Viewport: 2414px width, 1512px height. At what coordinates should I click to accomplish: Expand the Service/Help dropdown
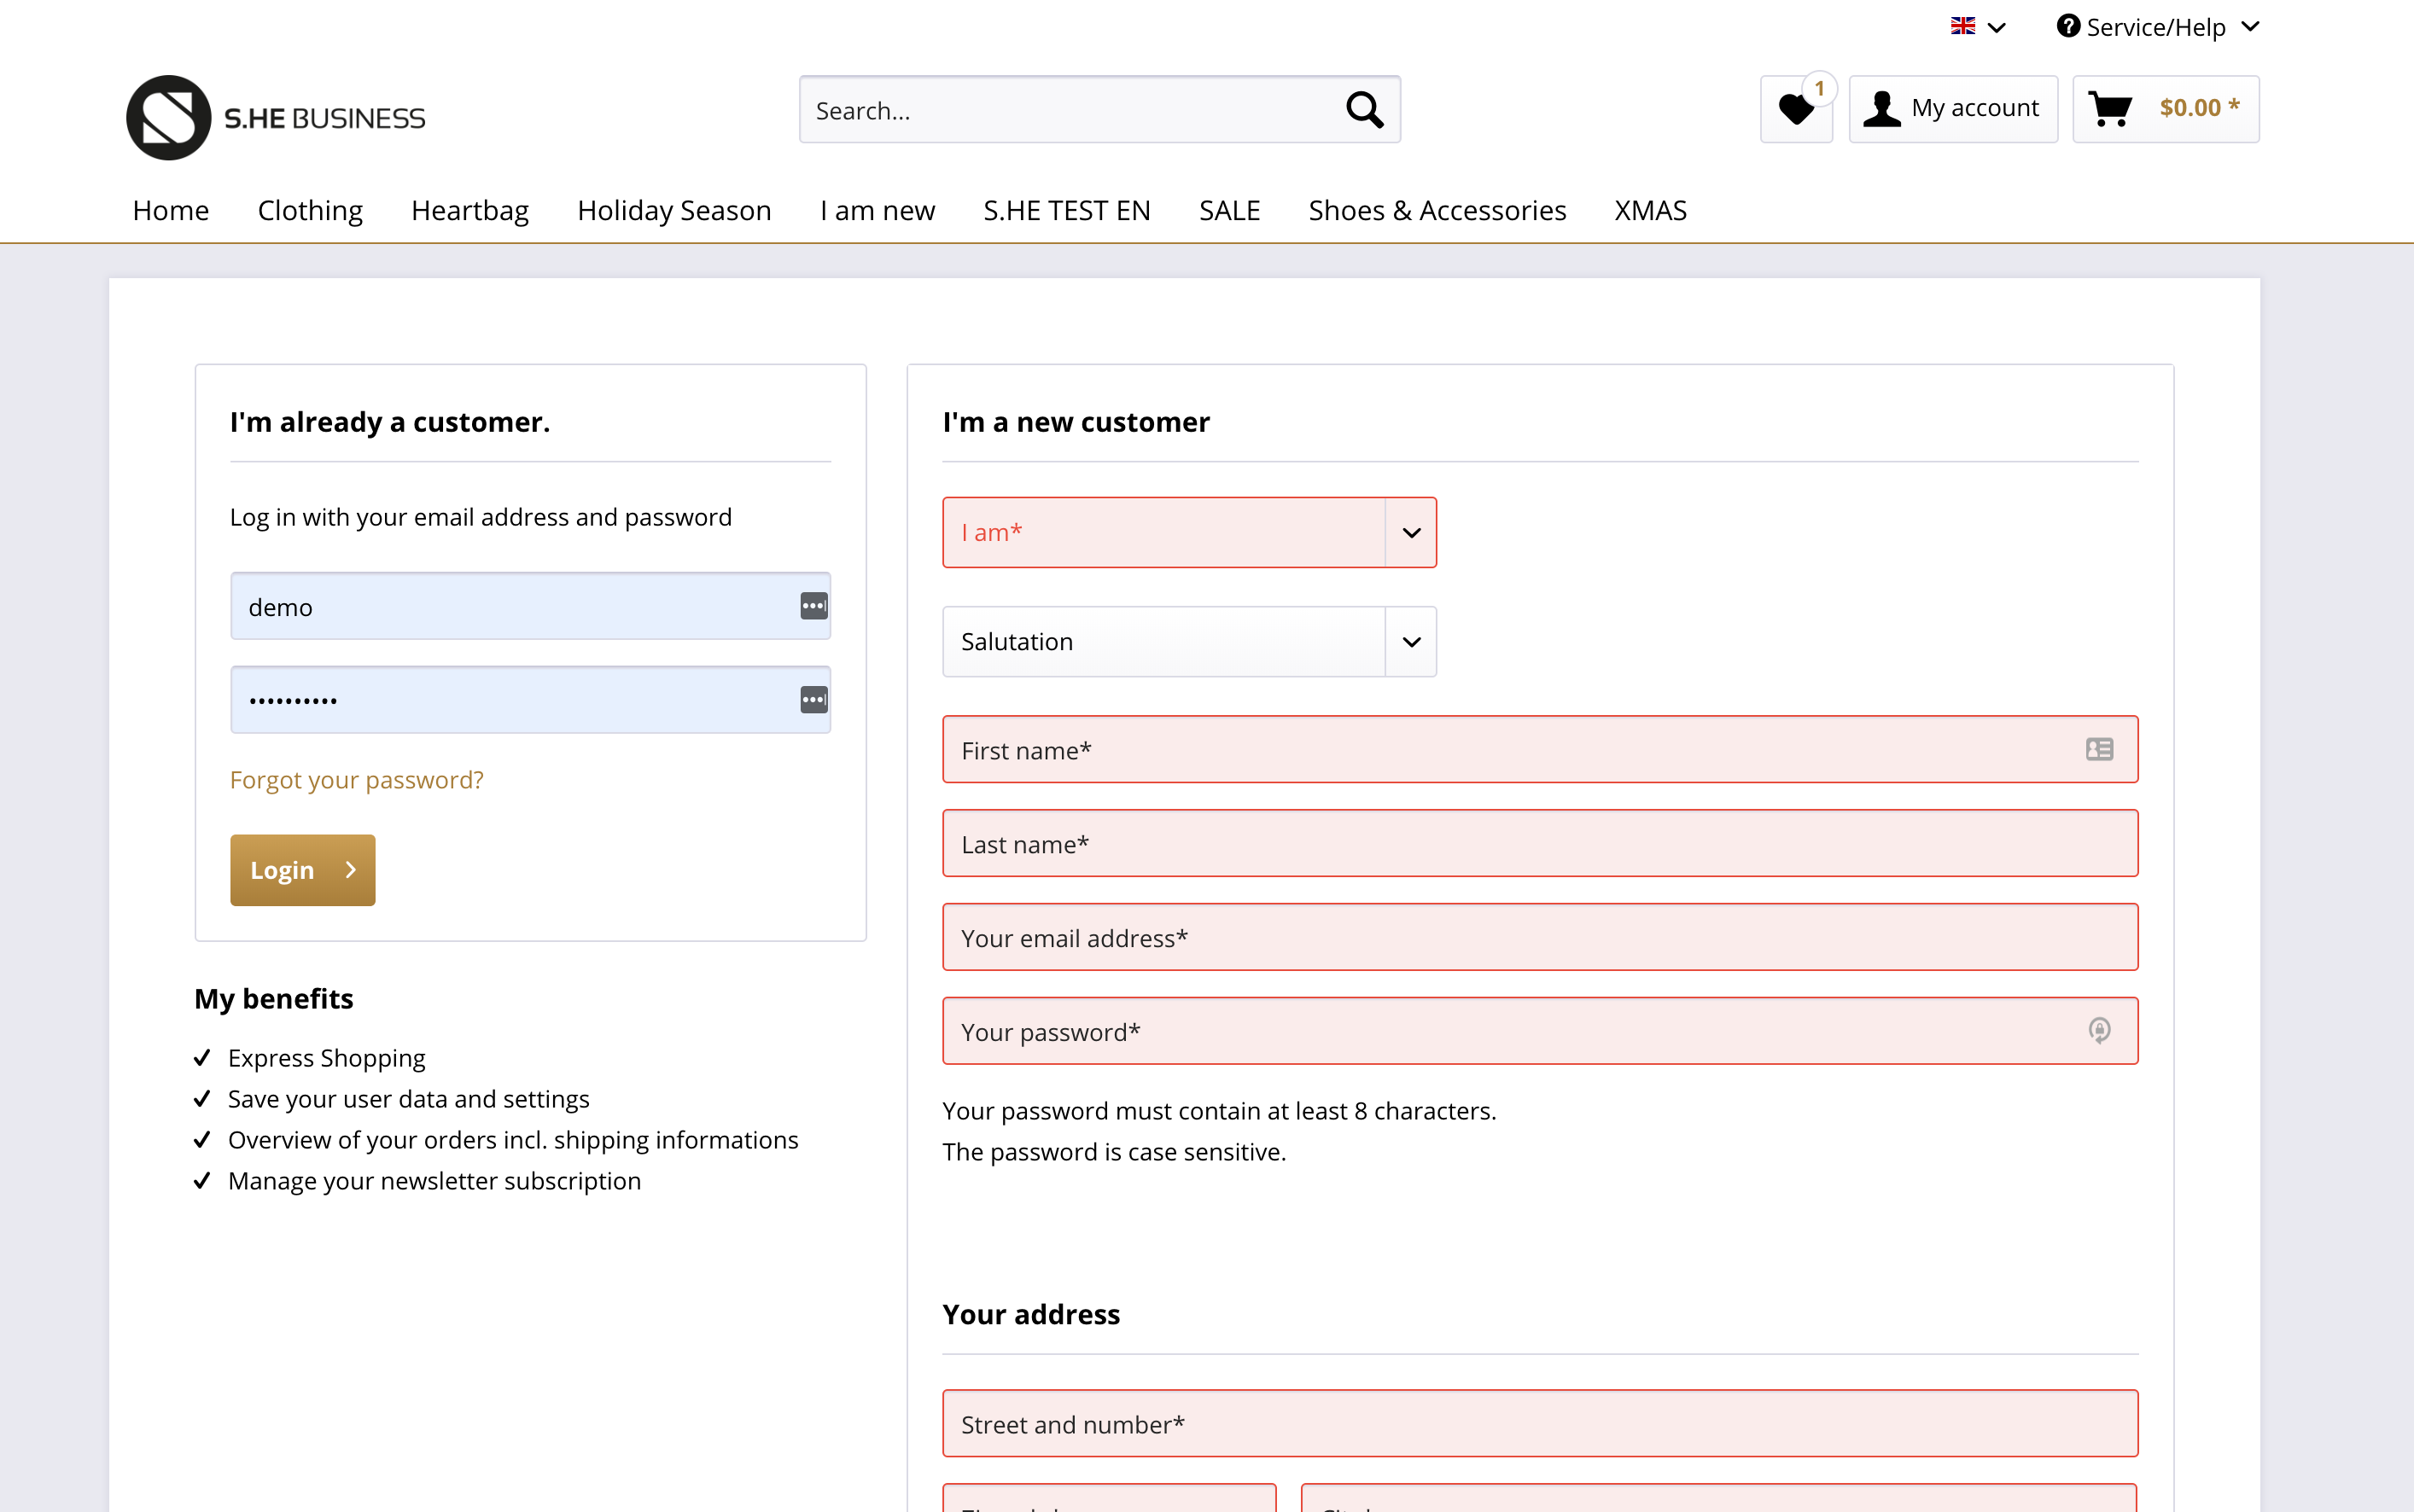pos(2157,26)
